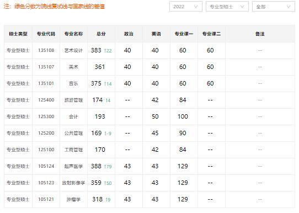Select major code 125400
Screen dimensions: 299x213
46,100
